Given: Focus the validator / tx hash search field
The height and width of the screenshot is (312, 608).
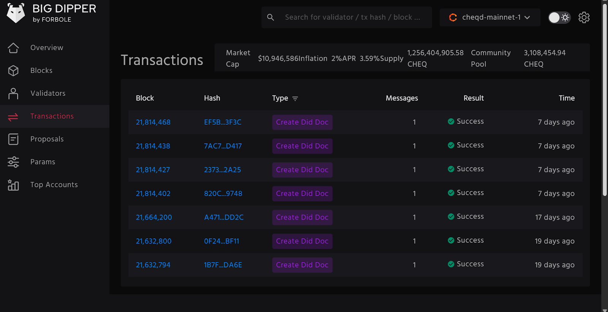Looking at the screenshot, I should click(x=353, y=17).
